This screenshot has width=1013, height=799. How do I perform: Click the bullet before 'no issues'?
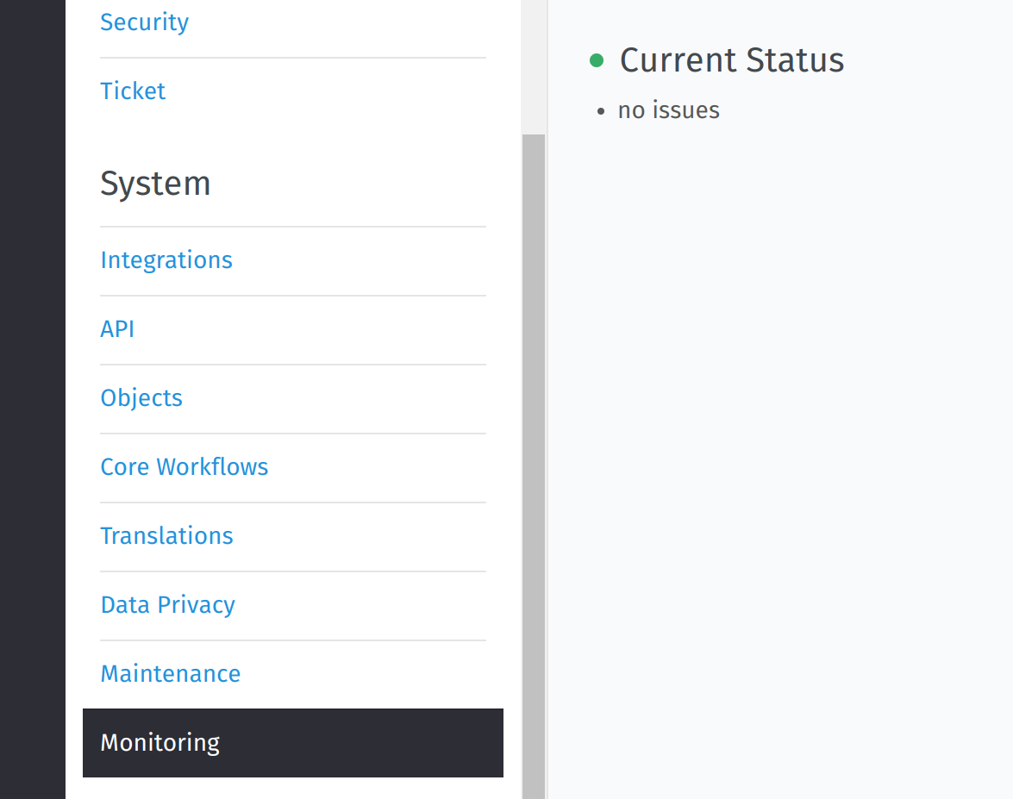(601, 112)
